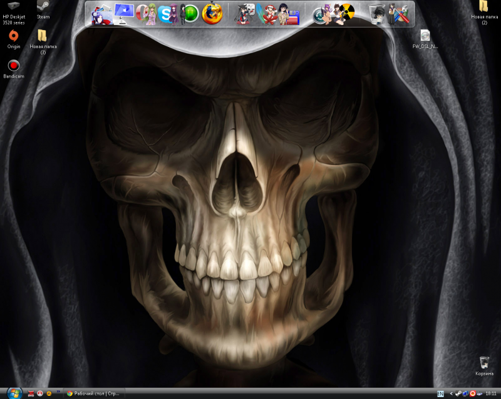This screenshot has height=399, width=501.
Task: Click the blue Apple monitor dock icon
Action: pos(124,13)
